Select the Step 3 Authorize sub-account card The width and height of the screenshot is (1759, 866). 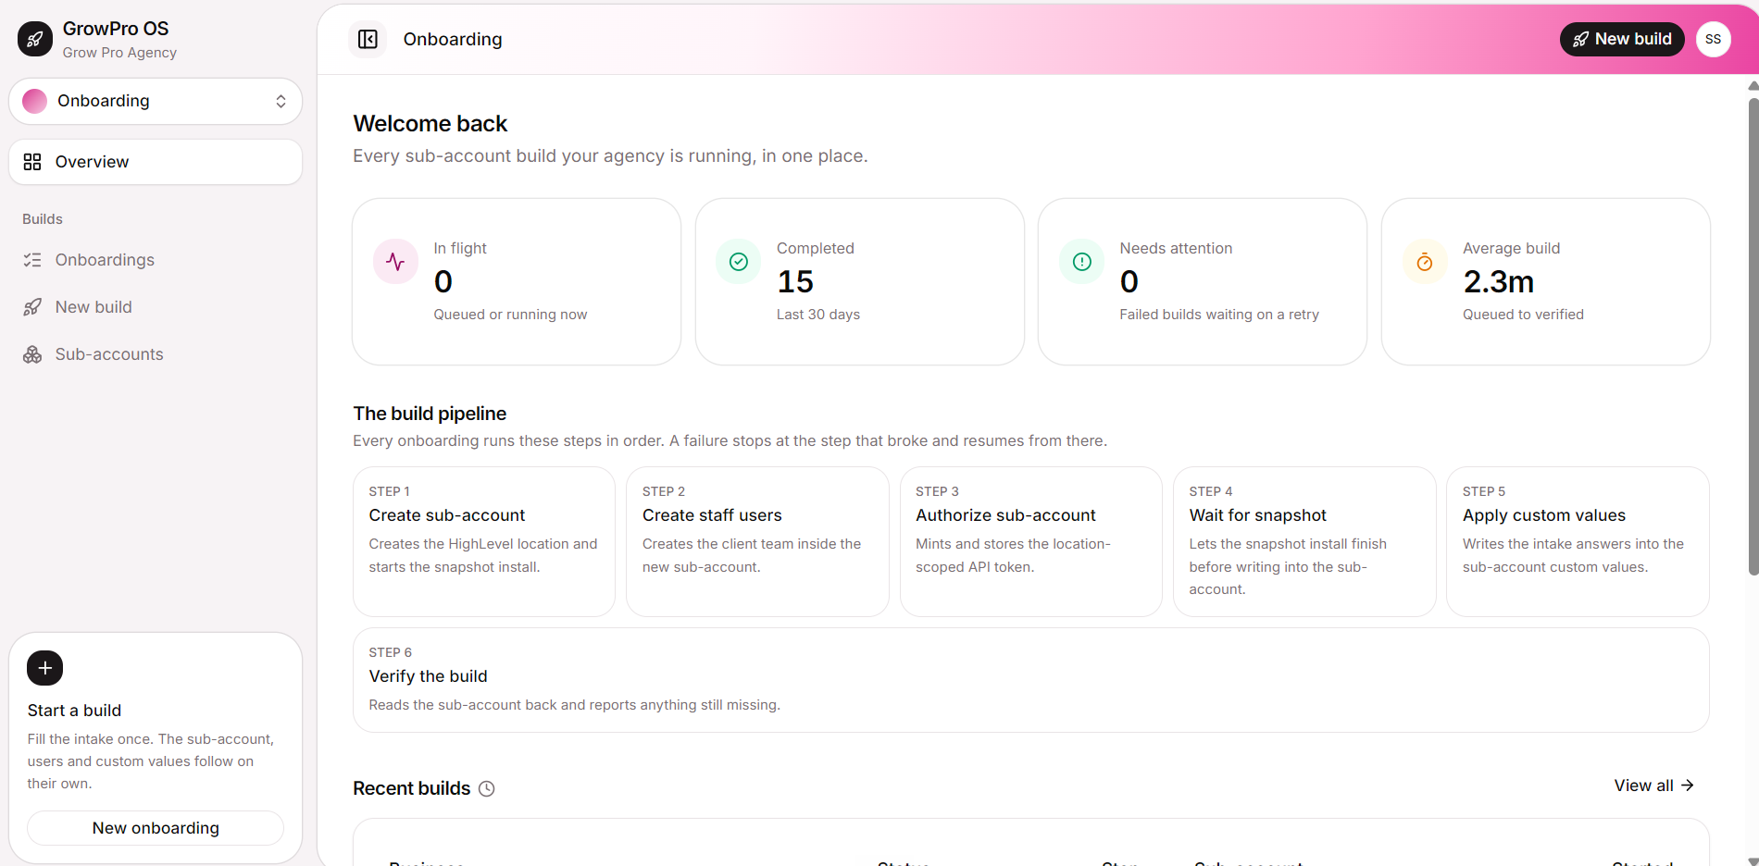1031,541
